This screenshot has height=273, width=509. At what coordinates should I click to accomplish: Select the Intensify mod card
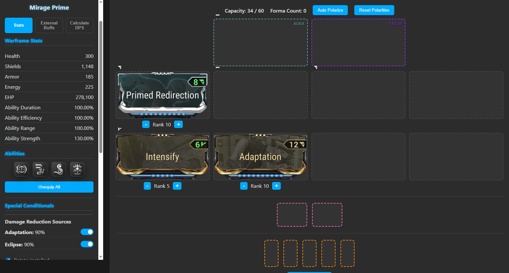[x=162, y=157]
